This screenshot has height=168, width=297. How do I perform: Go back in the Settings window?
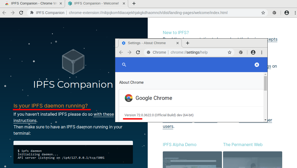[x=121, y=52]
